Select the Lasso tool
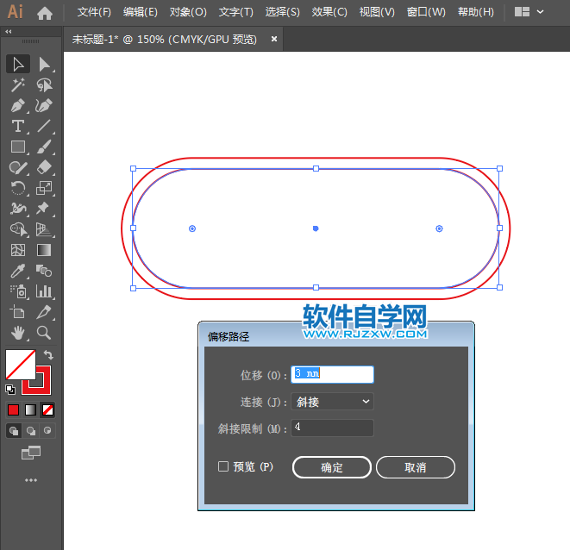The height and width of the screenshot is (550, 570). coord(44,85)
